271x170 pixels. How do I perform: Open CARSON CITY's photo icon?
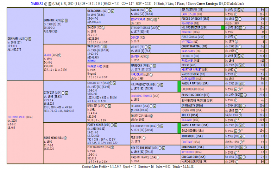(x=114, y=83)
